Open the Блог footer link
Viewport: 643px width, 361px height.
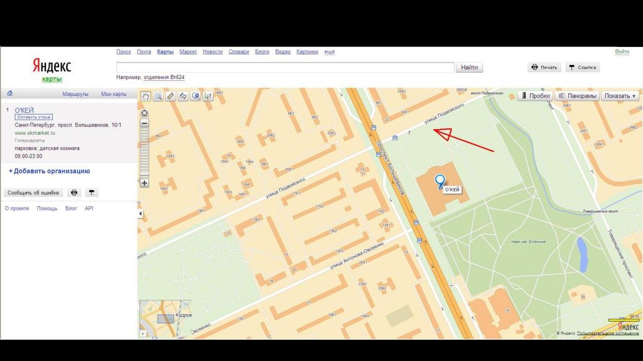click(71, 208)
